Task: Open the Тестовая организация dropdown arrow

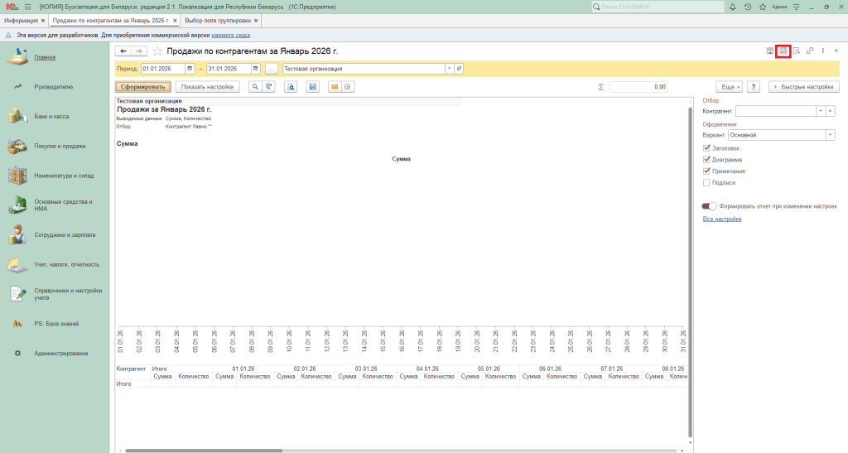Action: coord(449,69)
